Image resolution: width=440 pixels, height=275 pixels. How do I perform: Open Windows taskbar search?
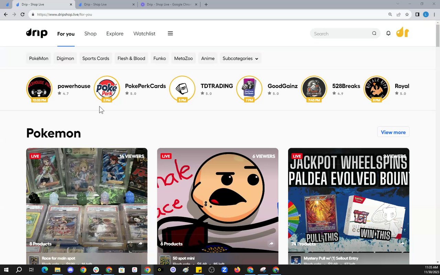pyautogui.click(x=19, y=270)
